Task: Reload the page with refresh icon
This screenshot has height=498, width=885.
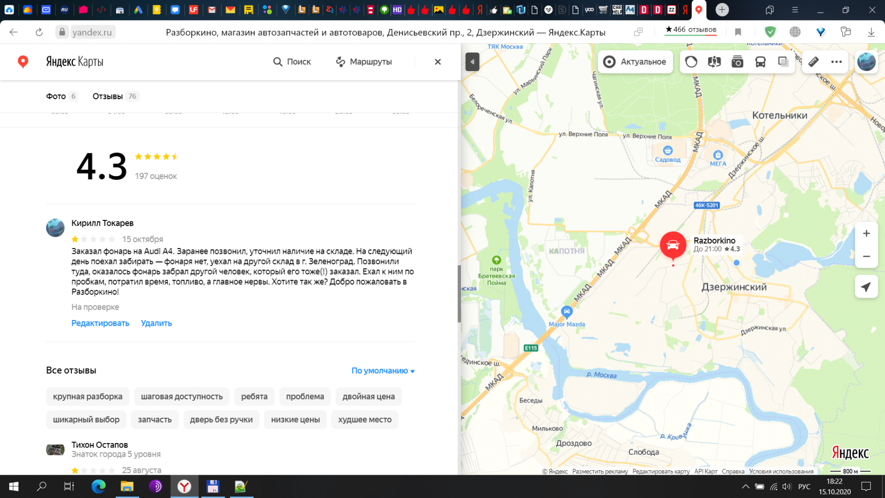Action: tap(39, 32)
